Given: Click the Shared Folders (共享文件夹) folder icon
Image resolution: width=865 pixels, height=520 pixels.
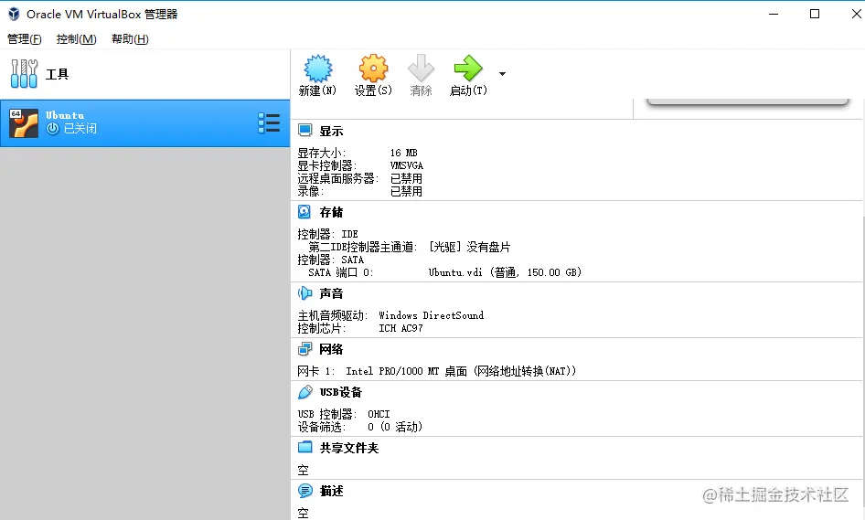Looking at the screenshot, I should pyautogui.click(x=304, y=447).
